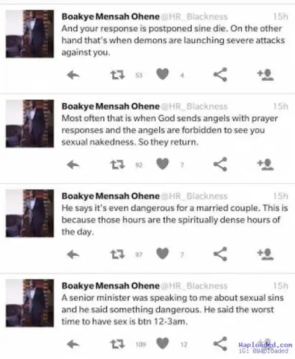Share the 'married couple' tweet
Screen dimensions: 295x359
(x=220, y=254)
